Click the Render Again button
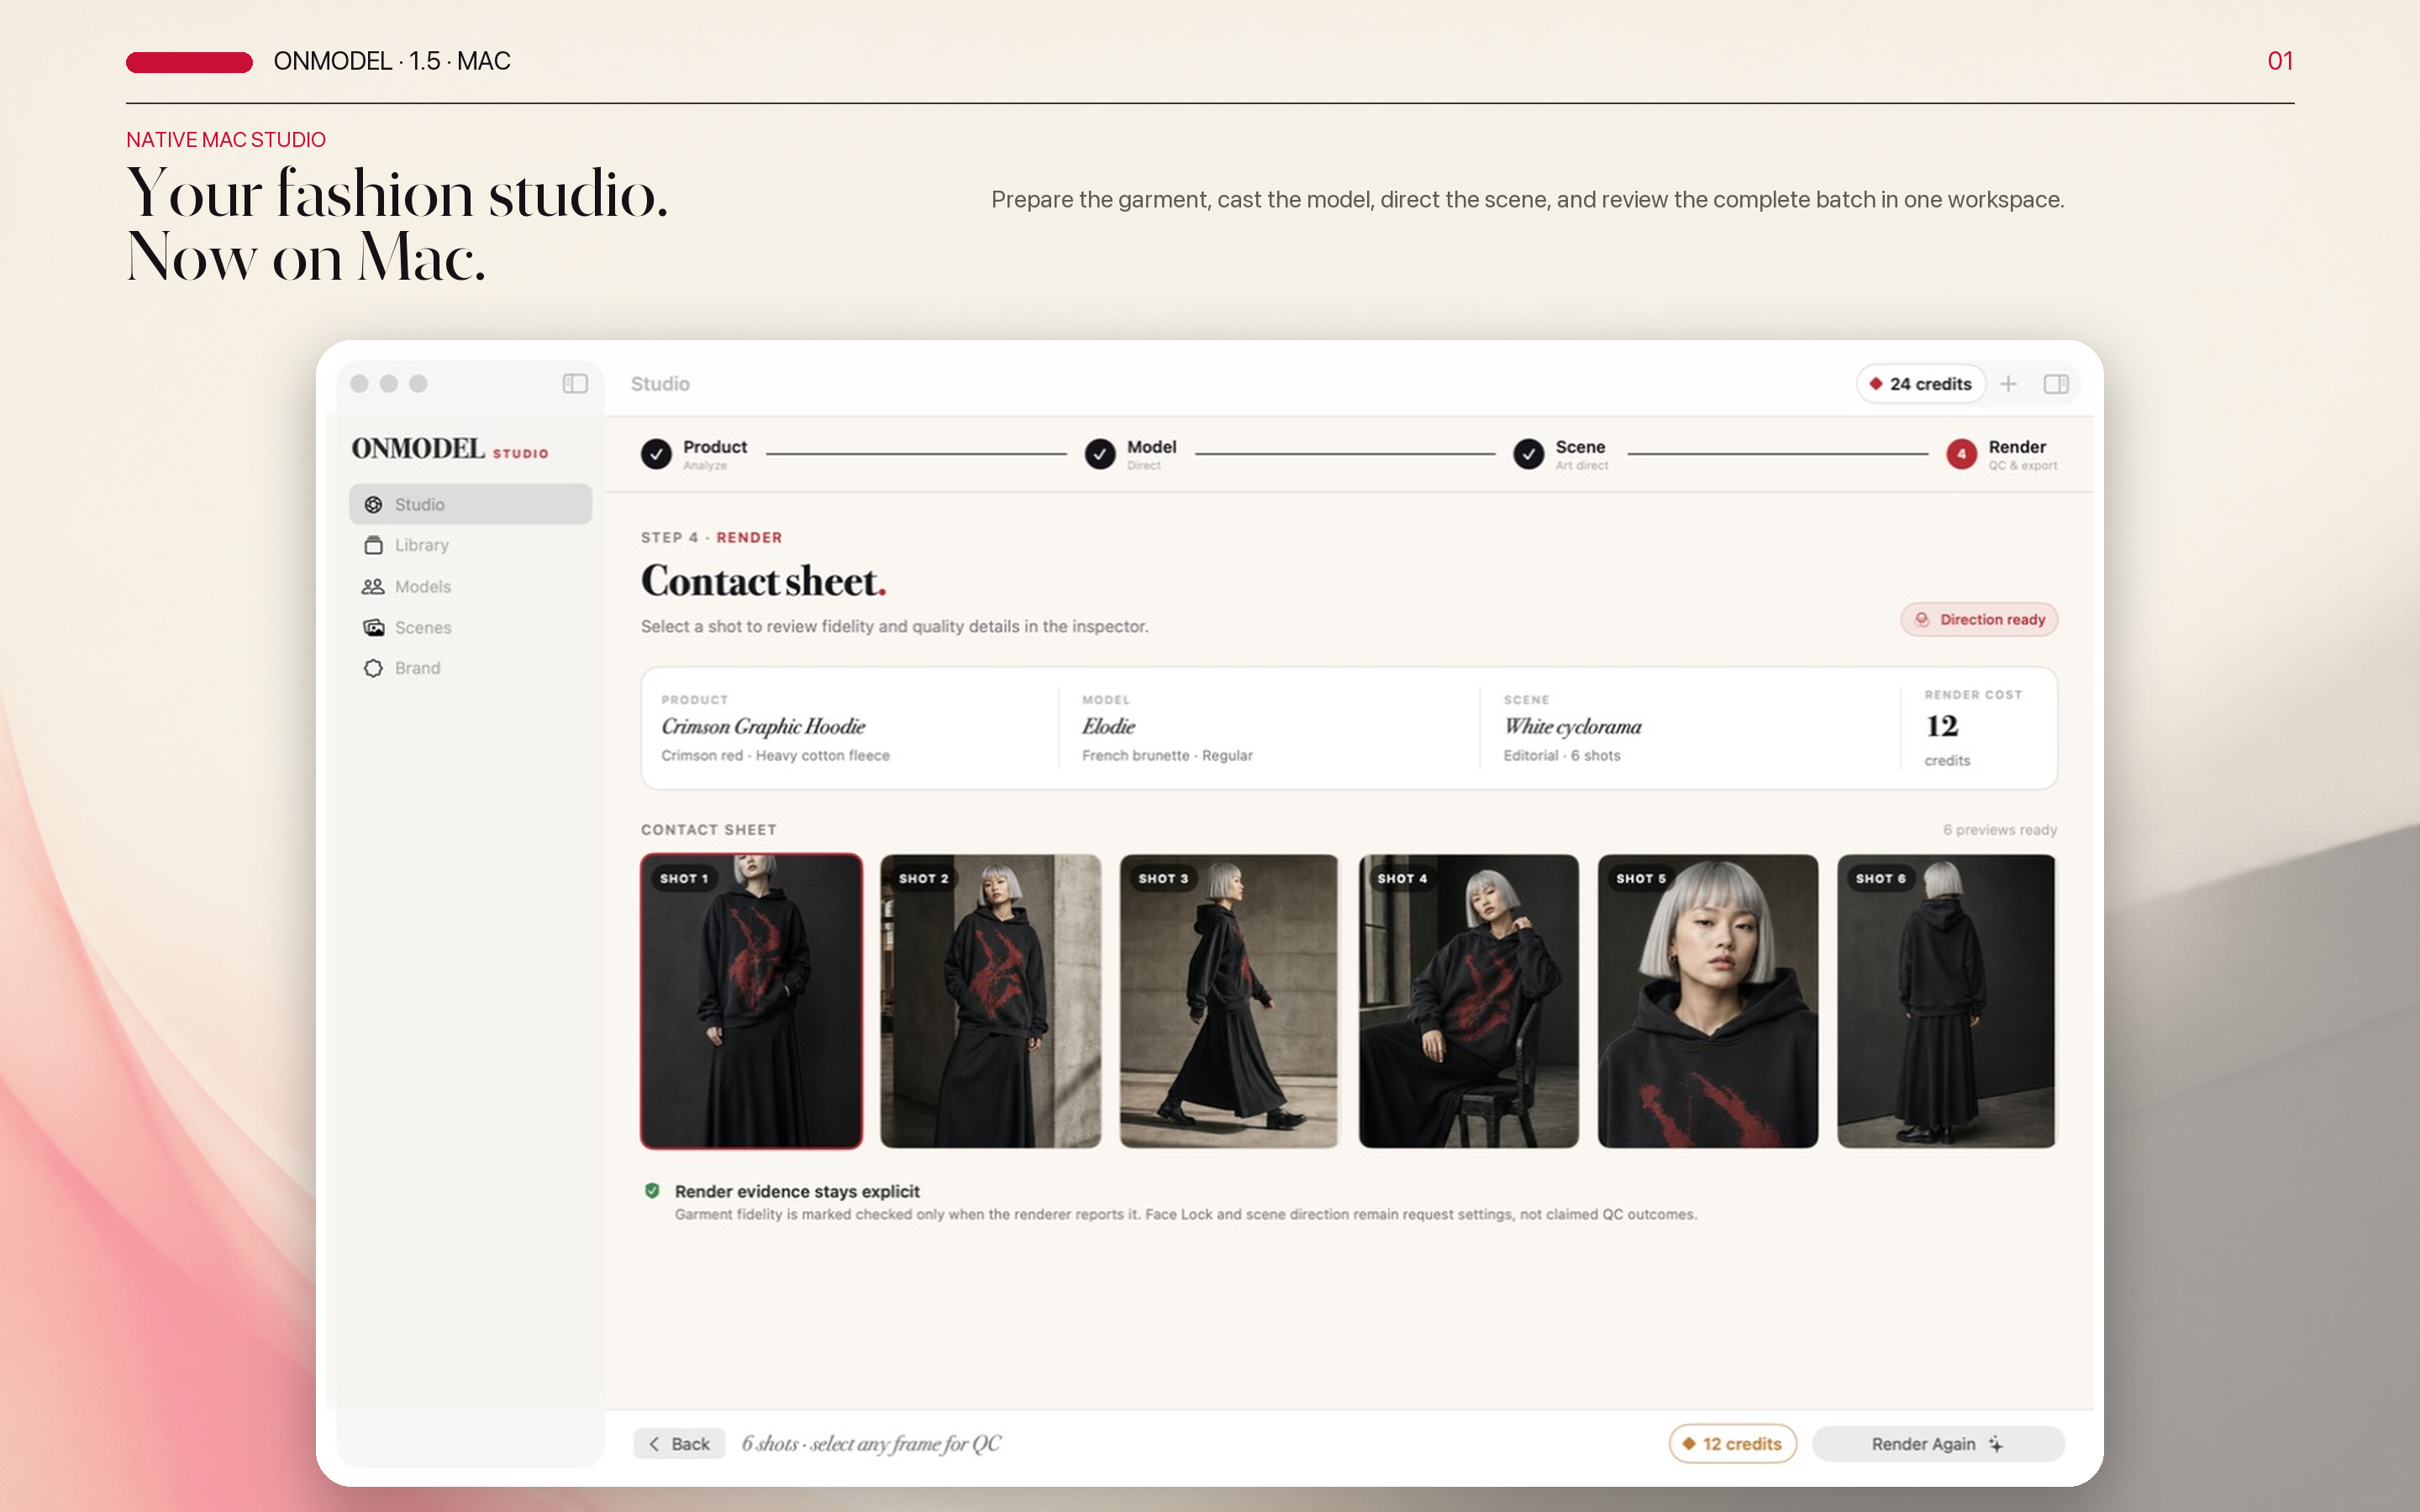The width and height of the screenshot is (2420, 1512). [x=1938, y=1444]
